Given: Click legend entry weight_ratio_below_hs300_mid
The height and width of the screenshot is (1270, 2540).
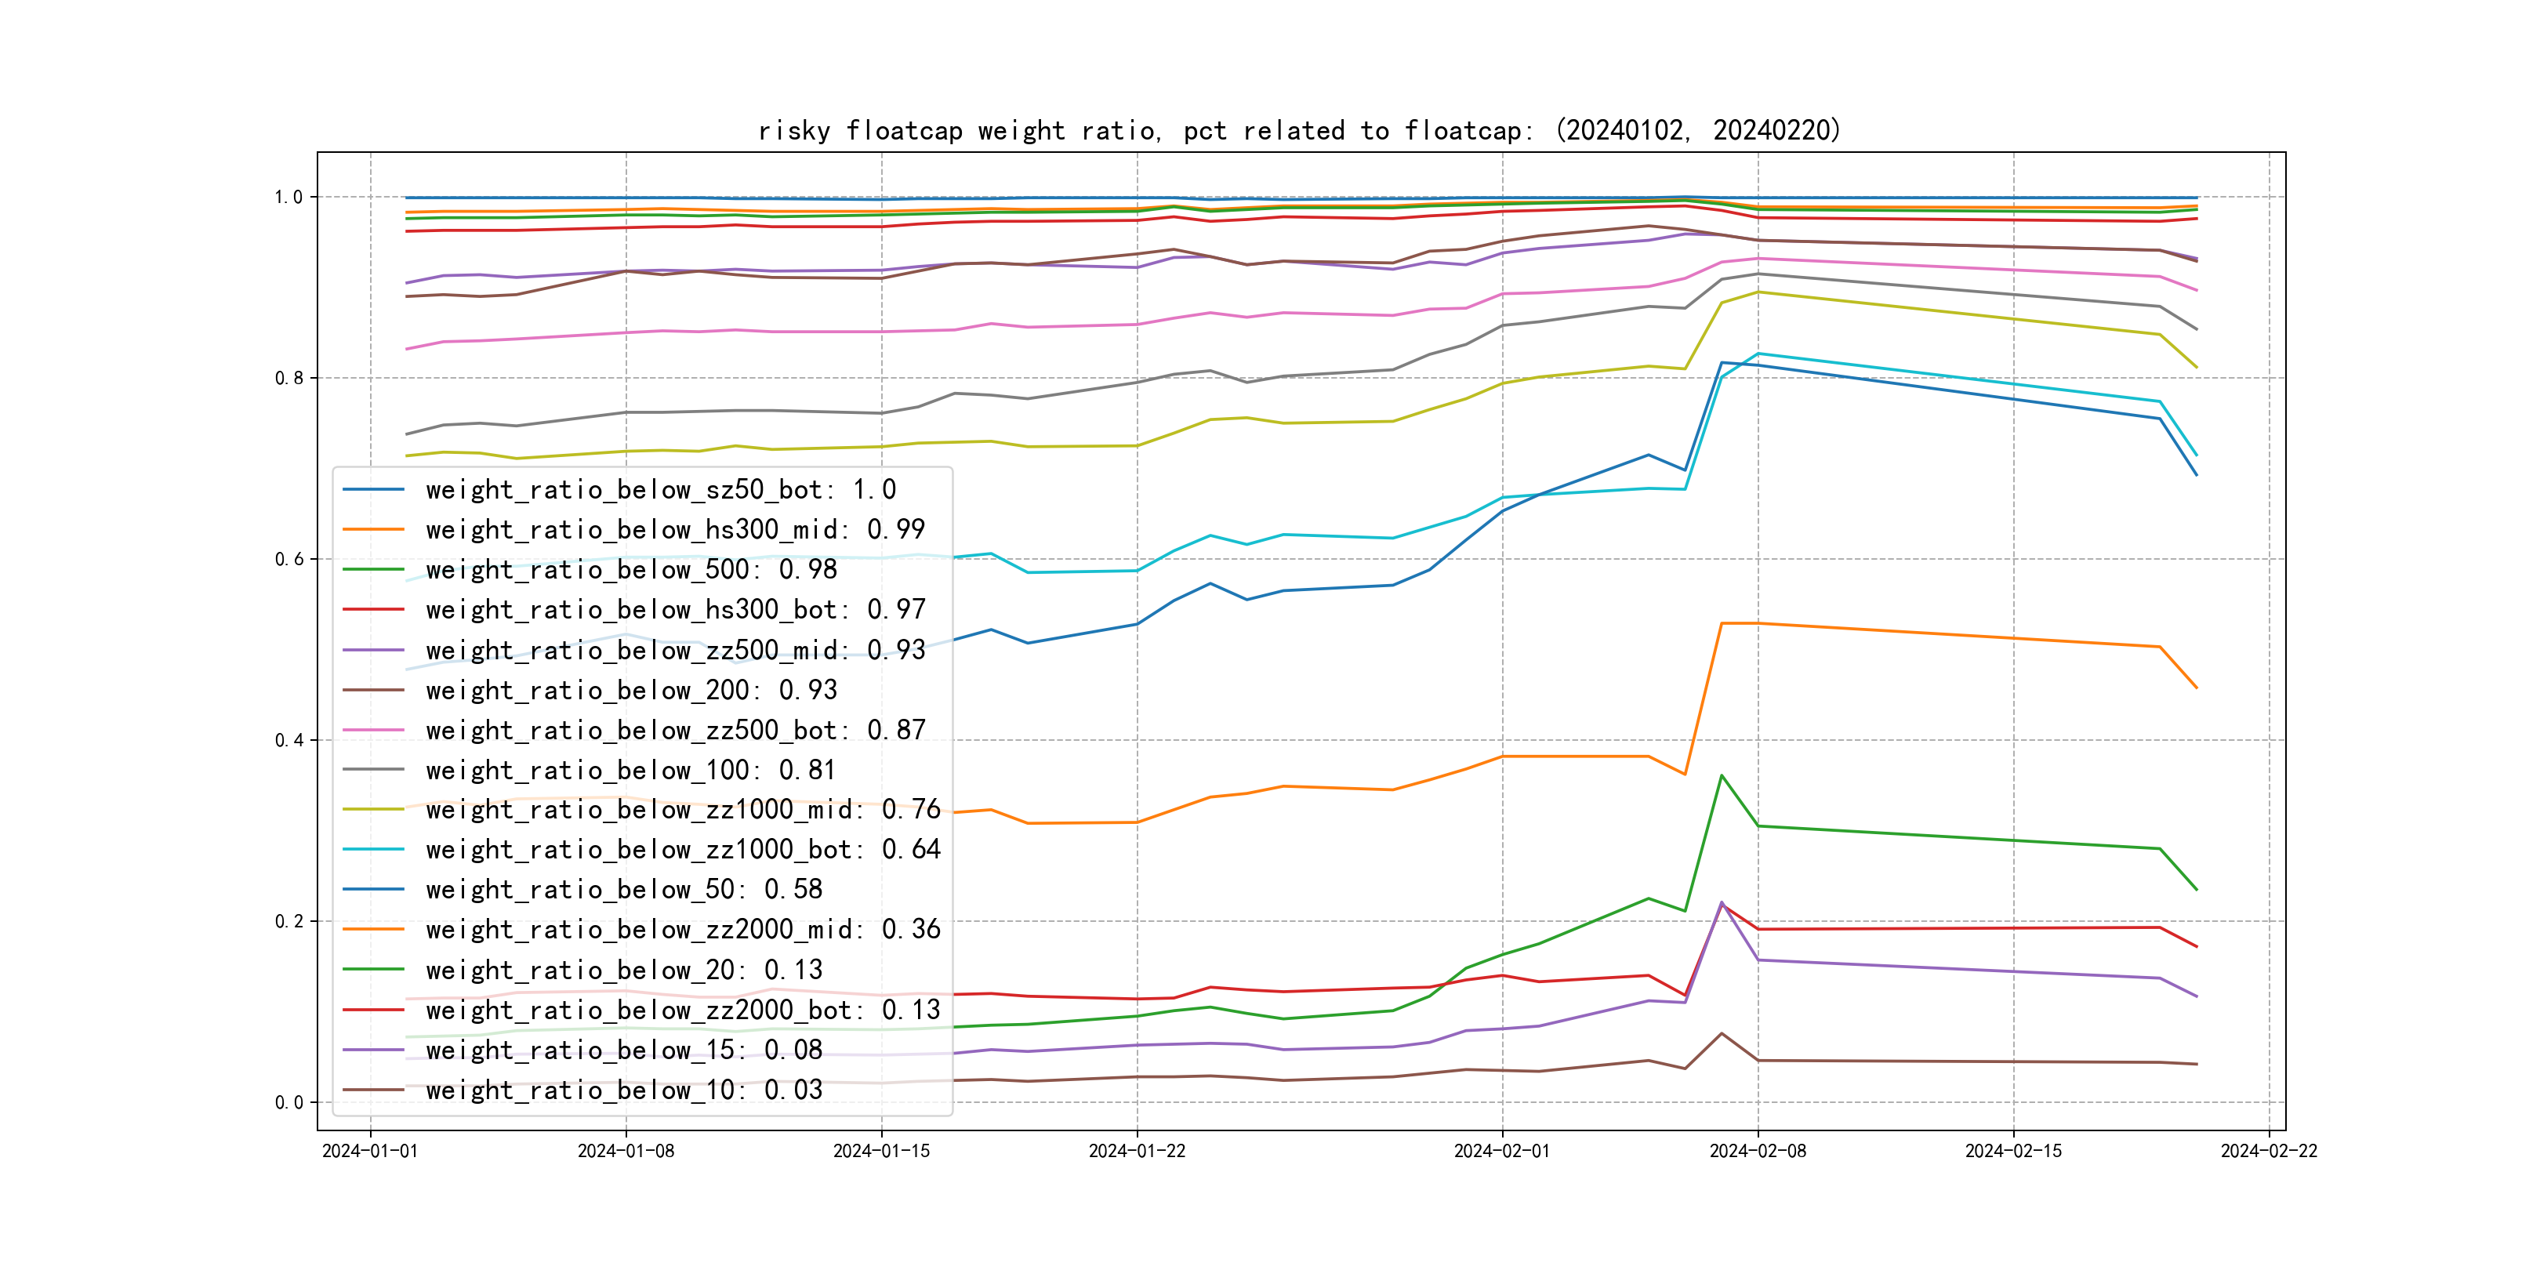Looking at the screenshot, I should point(674,529).
